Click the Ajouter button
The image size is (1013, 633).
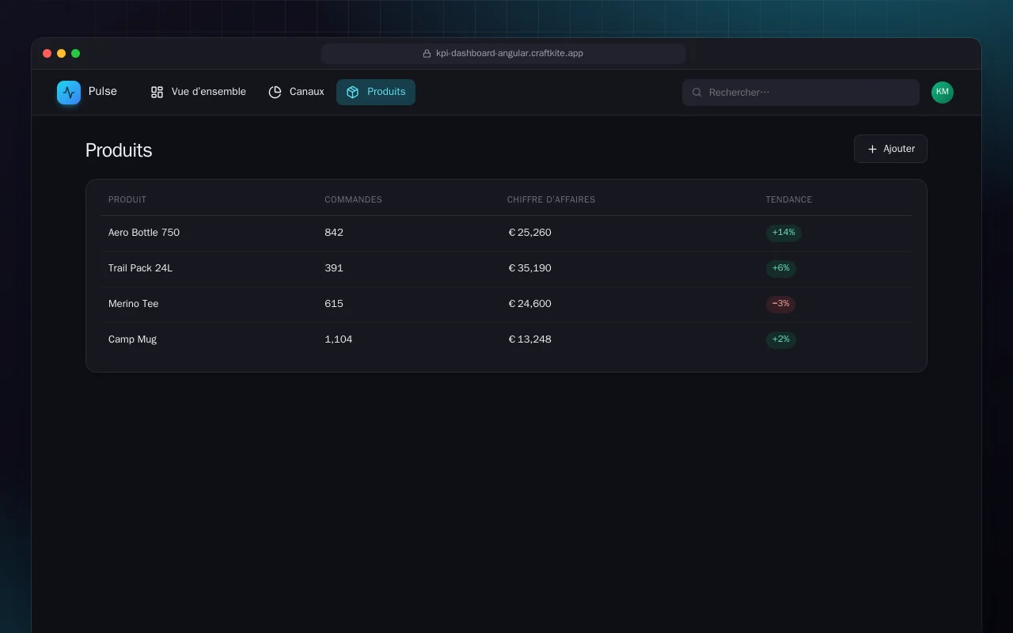[x=890, y=149]
